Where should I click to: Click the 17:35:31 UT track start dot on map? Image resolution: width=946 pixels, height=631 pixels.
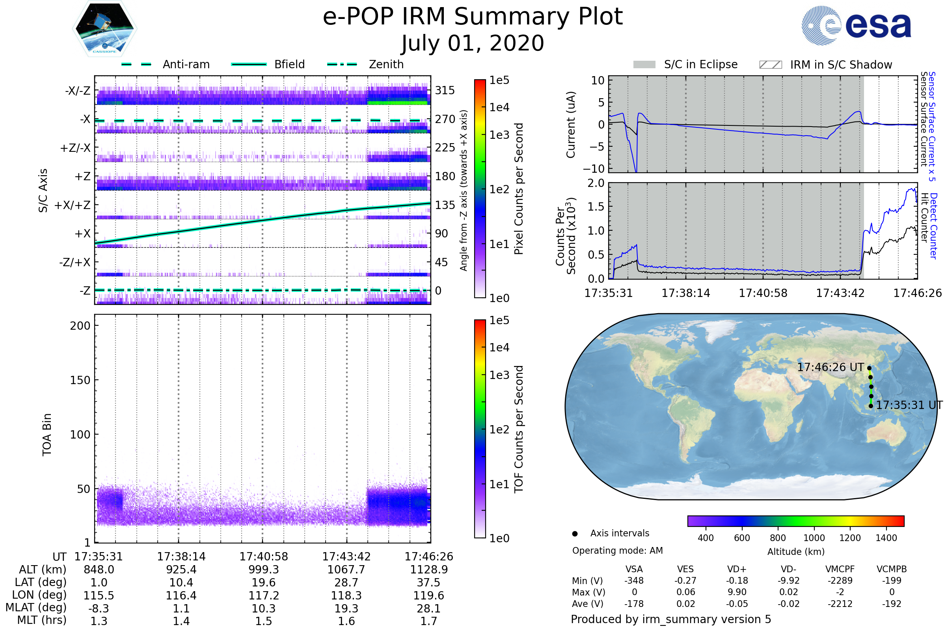(x=871, y=406)
